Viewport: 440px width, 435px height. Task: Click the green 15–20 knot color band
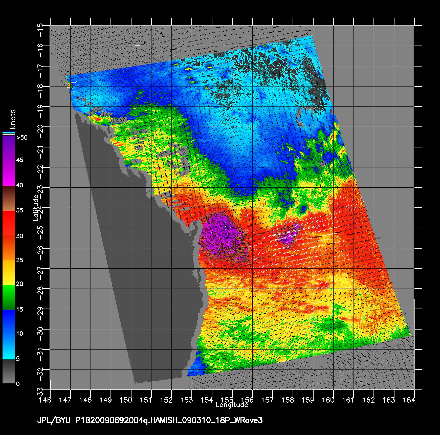[9, 297]
